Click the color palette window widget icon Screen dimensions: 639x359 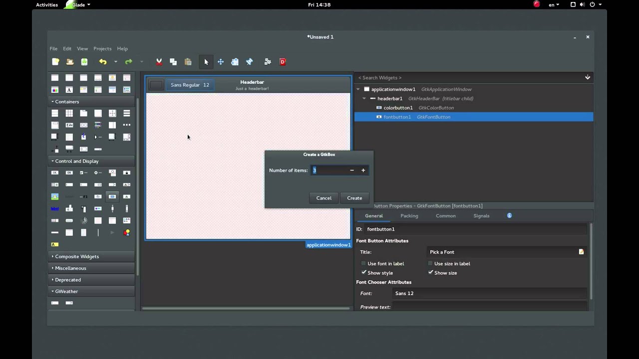[55, 90]
